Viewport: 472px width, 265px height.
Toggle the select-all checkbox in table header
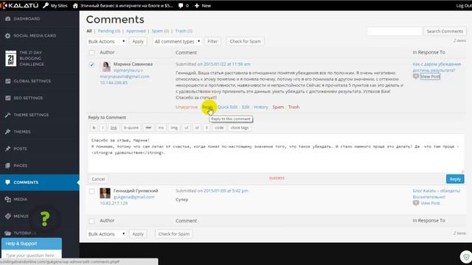[91, 52]
